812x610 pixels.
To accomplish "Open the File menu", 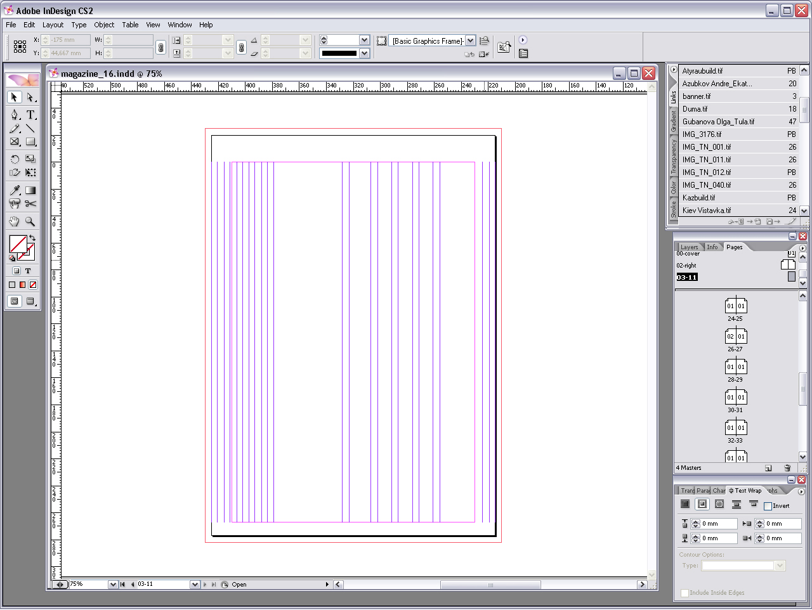I will pyautogui.click(x=11, y=25).
